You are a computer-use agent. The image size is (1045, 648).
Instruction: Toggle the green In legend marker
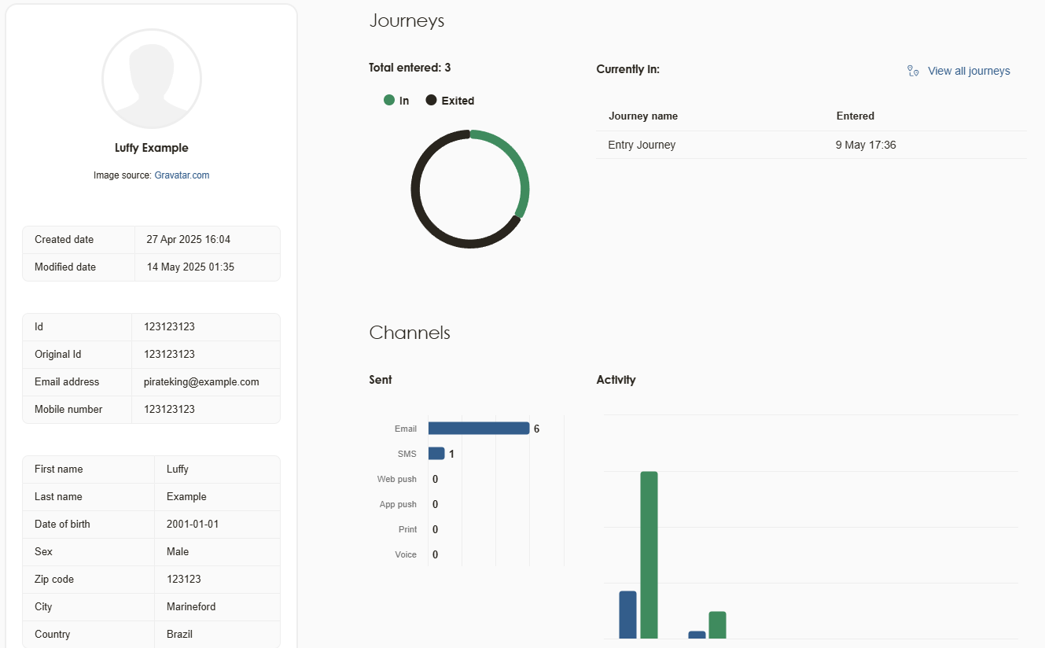(389, 100)
